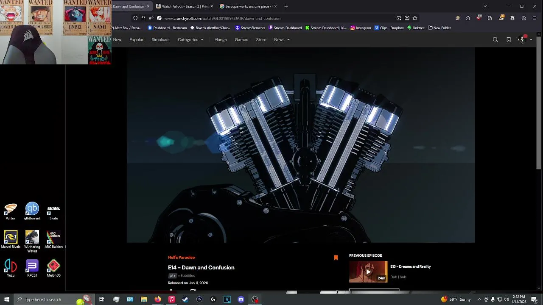Viewport: 543px width, 305px height.
Task: Open the Windows Start menu
Action: [6, 299]
